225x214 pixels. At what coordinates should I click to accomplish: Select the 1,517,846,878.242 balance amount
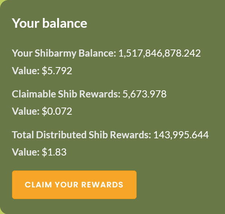click(160, 53)
